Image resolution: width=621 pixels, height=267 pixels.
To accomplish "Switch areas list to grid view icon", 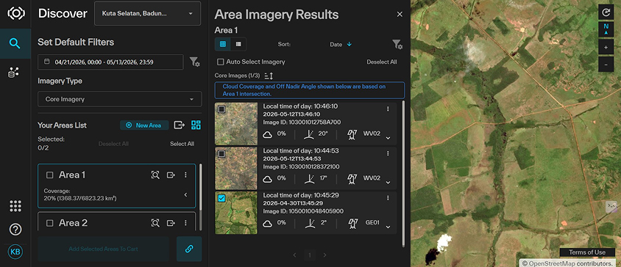I will tap(196, 125).
